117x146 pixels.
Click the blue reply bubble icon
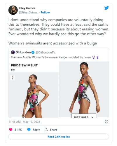click(29, 130)
